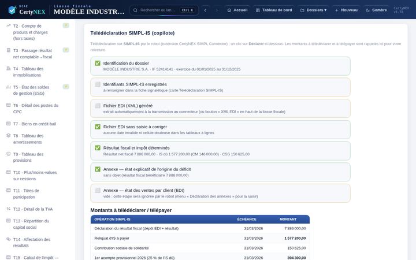Screen dimensions: 416x260
Task: Click the T4 Tableau des immobilisations icon
Action: [x=9, y=68]
